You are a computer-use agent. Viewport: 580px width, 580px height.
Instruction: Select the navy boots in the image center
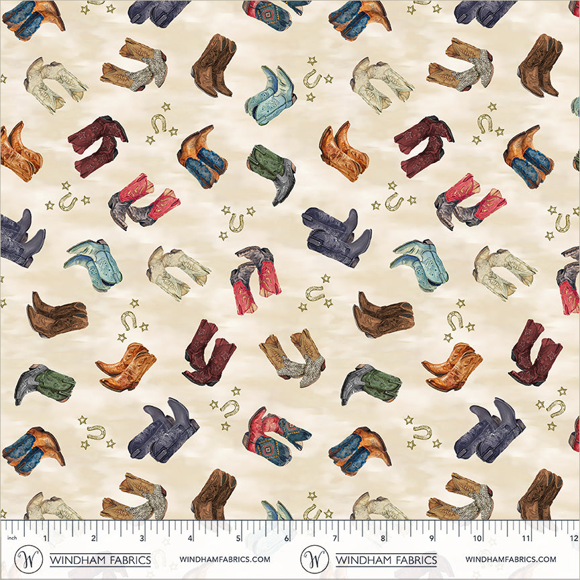click(336, 235)
